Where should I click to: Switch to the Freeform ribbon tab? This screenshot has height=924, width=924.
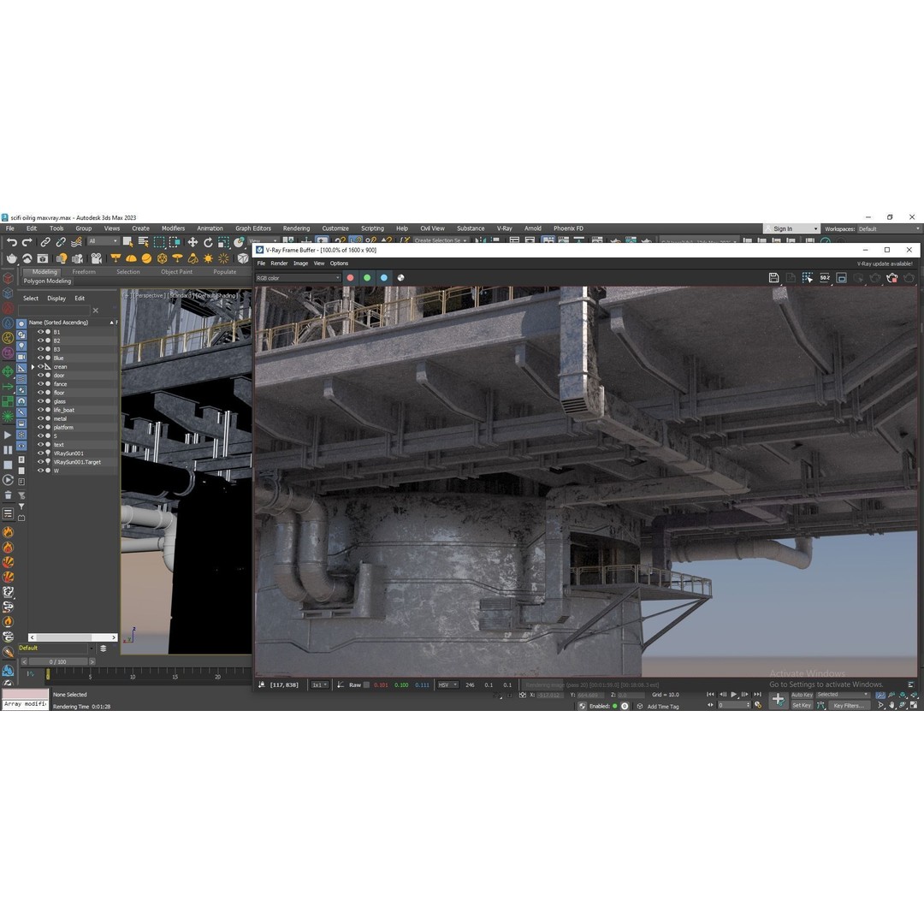(83, 271)
